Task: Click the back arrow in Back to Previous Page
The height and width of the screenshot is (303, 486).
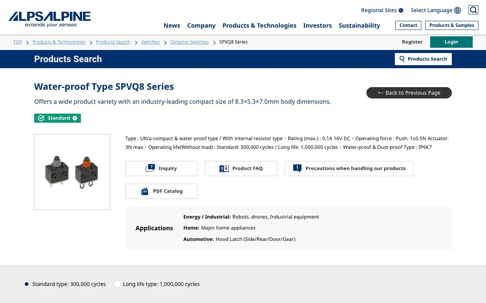Action: [x=380, y=93]
